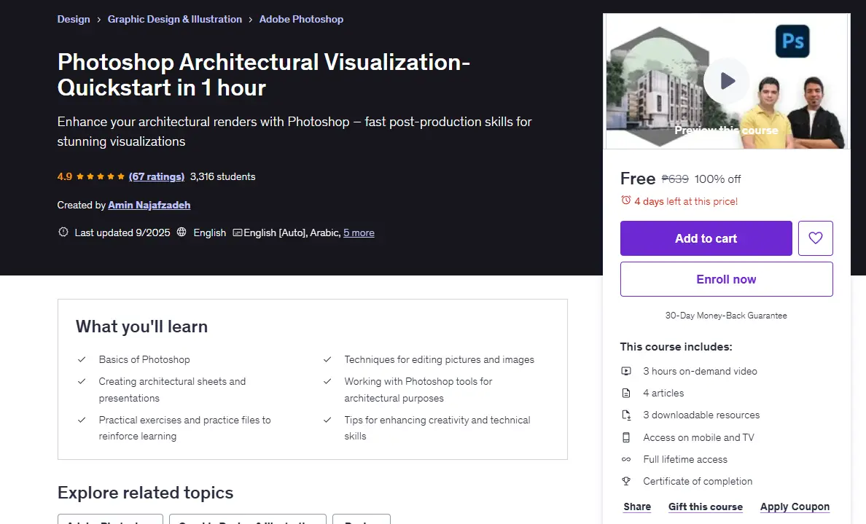
Task: Click the five-star rating icons
Action: point(100,176)
